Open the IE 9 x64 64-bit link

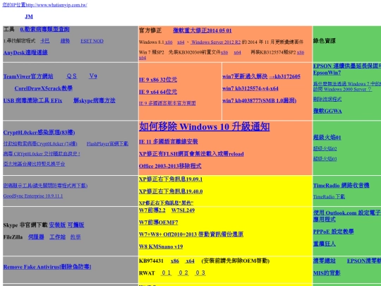point(158,92)
